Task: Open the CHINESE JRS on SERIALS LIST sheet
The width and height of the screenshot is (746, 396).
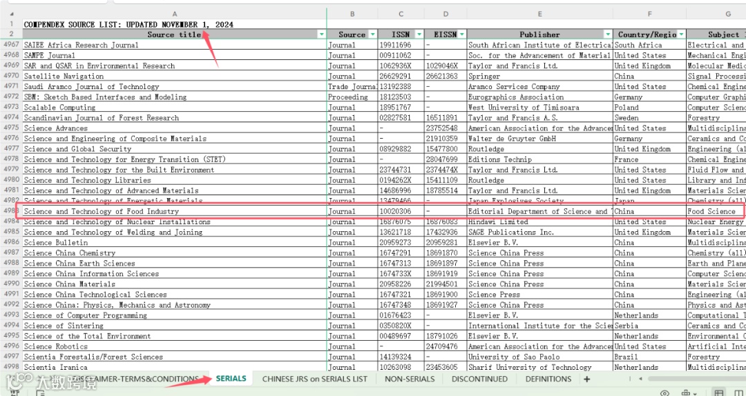Action: click(x=314, y=379)
